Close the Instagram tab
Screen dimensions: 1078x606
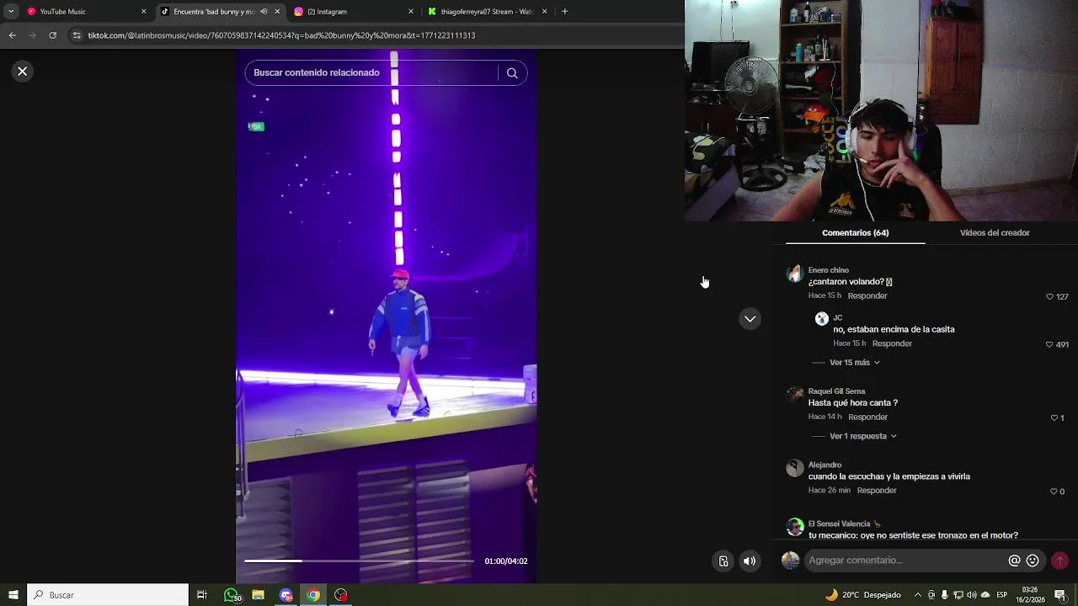[411, 12]
